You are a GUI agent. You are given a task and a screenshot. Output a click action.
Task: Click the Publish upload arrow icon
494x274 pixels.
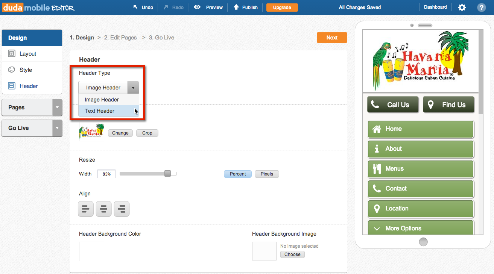tap(236, 7)
